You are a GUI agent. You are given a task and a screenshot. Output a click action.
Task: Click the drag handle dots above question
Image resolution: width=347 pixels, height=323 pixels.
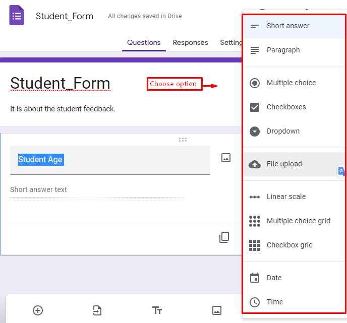(183, 140)
